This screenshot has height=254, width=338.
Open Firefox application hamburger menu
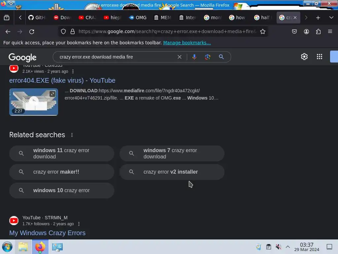pyautogui.click(x=330, y=31)
